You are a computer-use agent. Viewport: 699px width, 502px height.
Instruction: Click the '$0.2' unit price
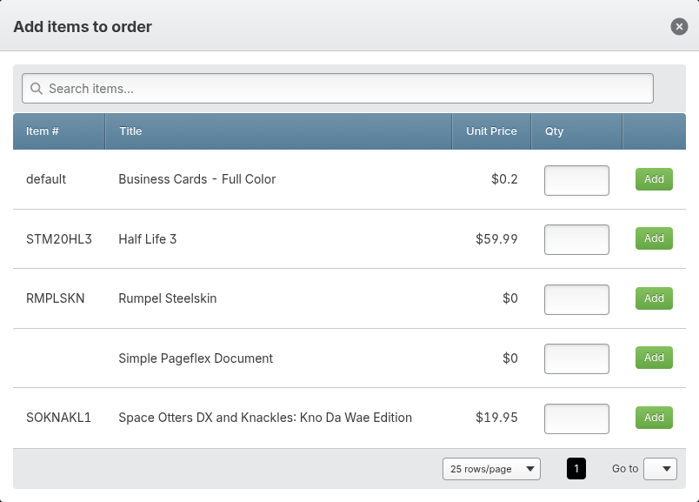(x=504, y=179)
